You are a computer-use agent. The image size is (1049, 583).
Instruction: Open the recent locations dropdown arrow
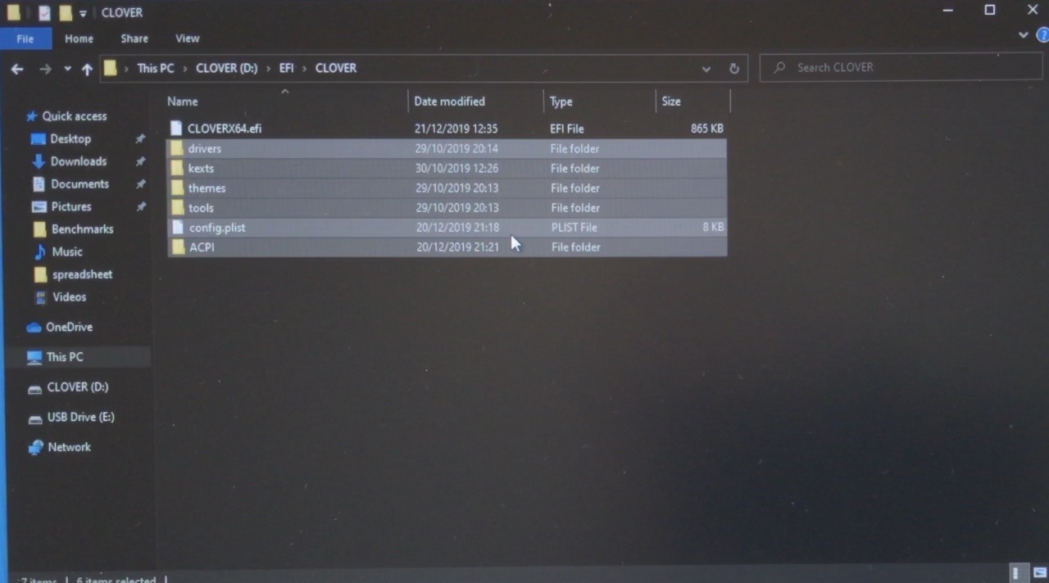coord(67,69)
